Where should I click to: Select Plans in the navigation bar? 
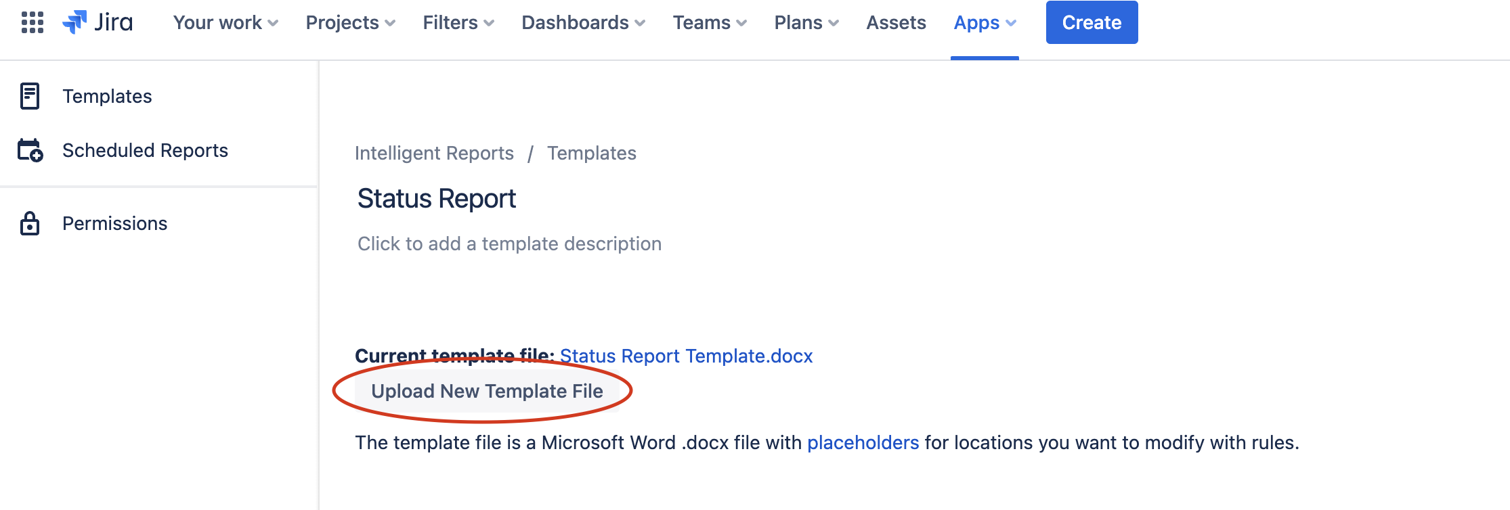tap(805, 22)
